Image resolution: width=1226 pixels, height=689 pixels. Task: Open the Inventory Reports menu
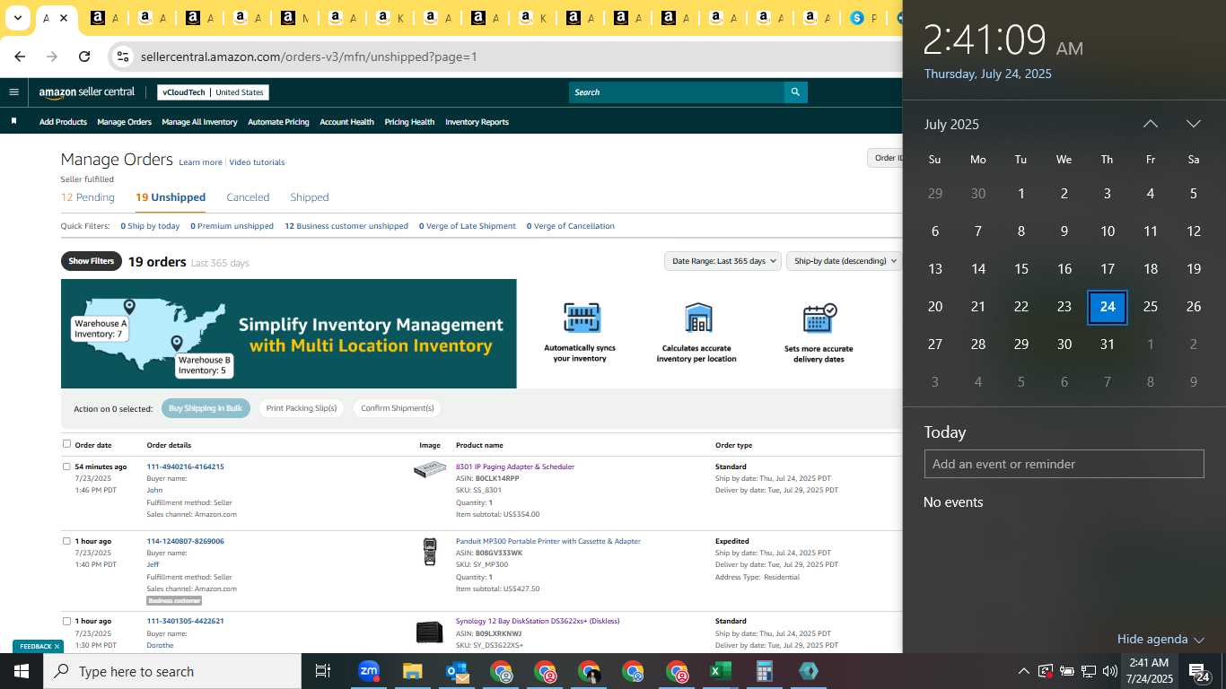point(477,122)
